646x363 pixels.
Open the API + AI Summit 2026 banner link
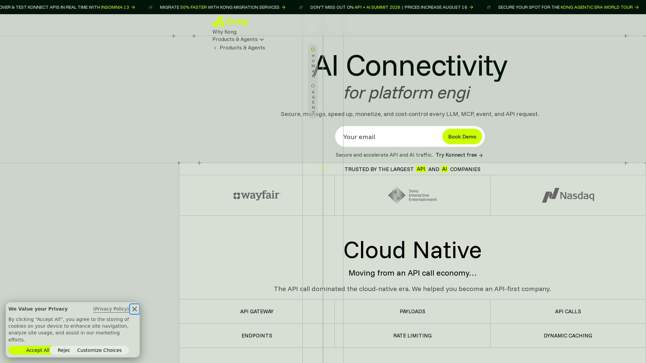[x=392, y=7]
